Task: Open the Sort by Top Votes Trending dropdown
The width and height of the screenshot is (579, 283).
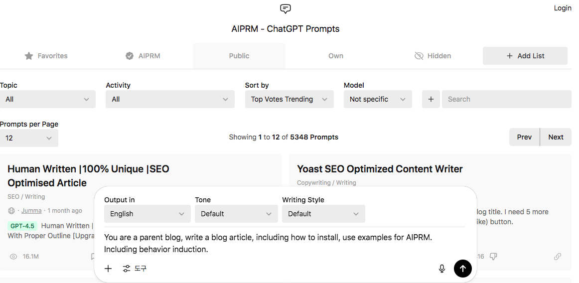Action: 289,99
